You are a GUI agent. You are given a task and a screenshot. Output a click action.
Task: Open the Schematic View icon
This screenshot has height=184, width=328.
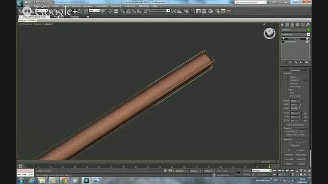204,11
